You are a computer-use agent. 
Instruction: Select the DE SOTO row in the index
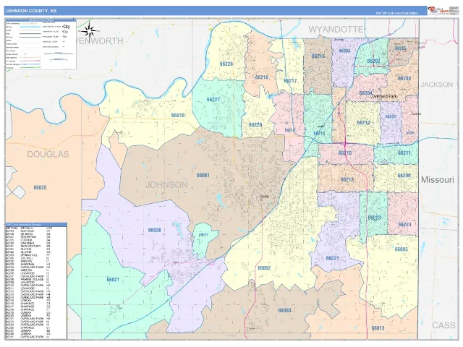29,234
